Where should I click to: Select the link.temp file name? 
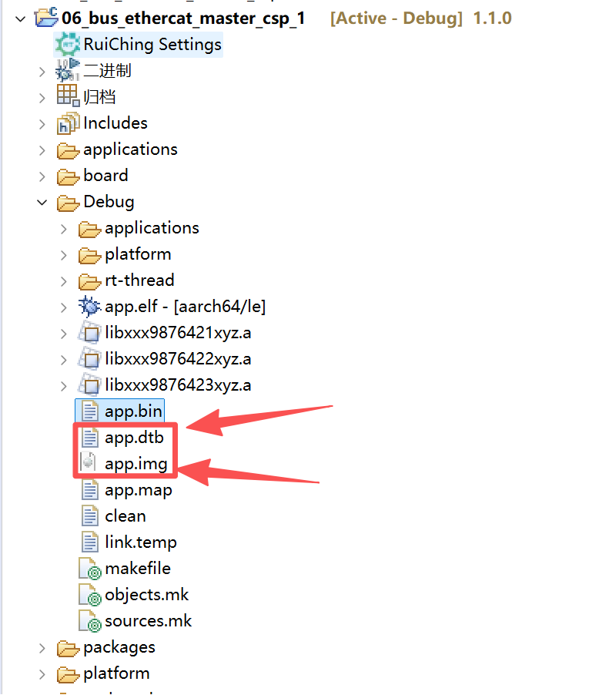(141, 542)
